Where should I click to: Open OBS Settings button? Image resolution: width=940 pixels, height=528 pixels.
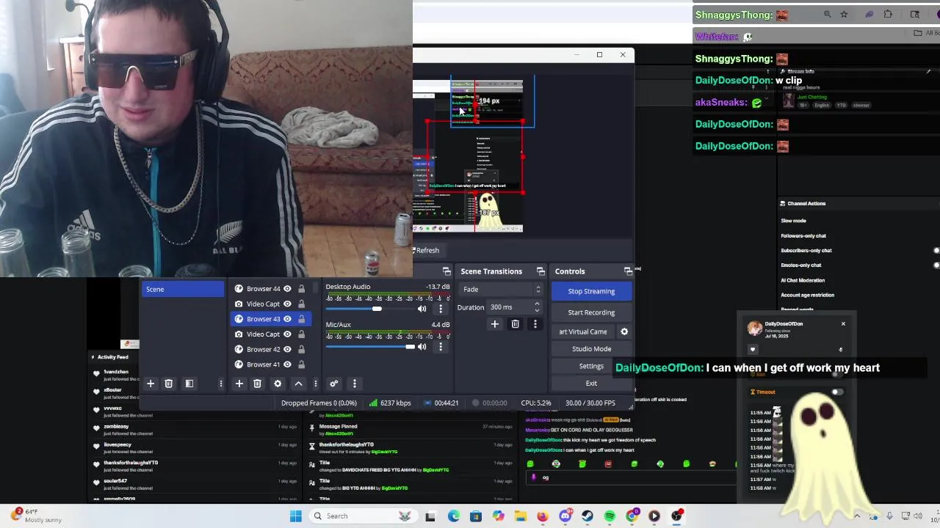591,366
